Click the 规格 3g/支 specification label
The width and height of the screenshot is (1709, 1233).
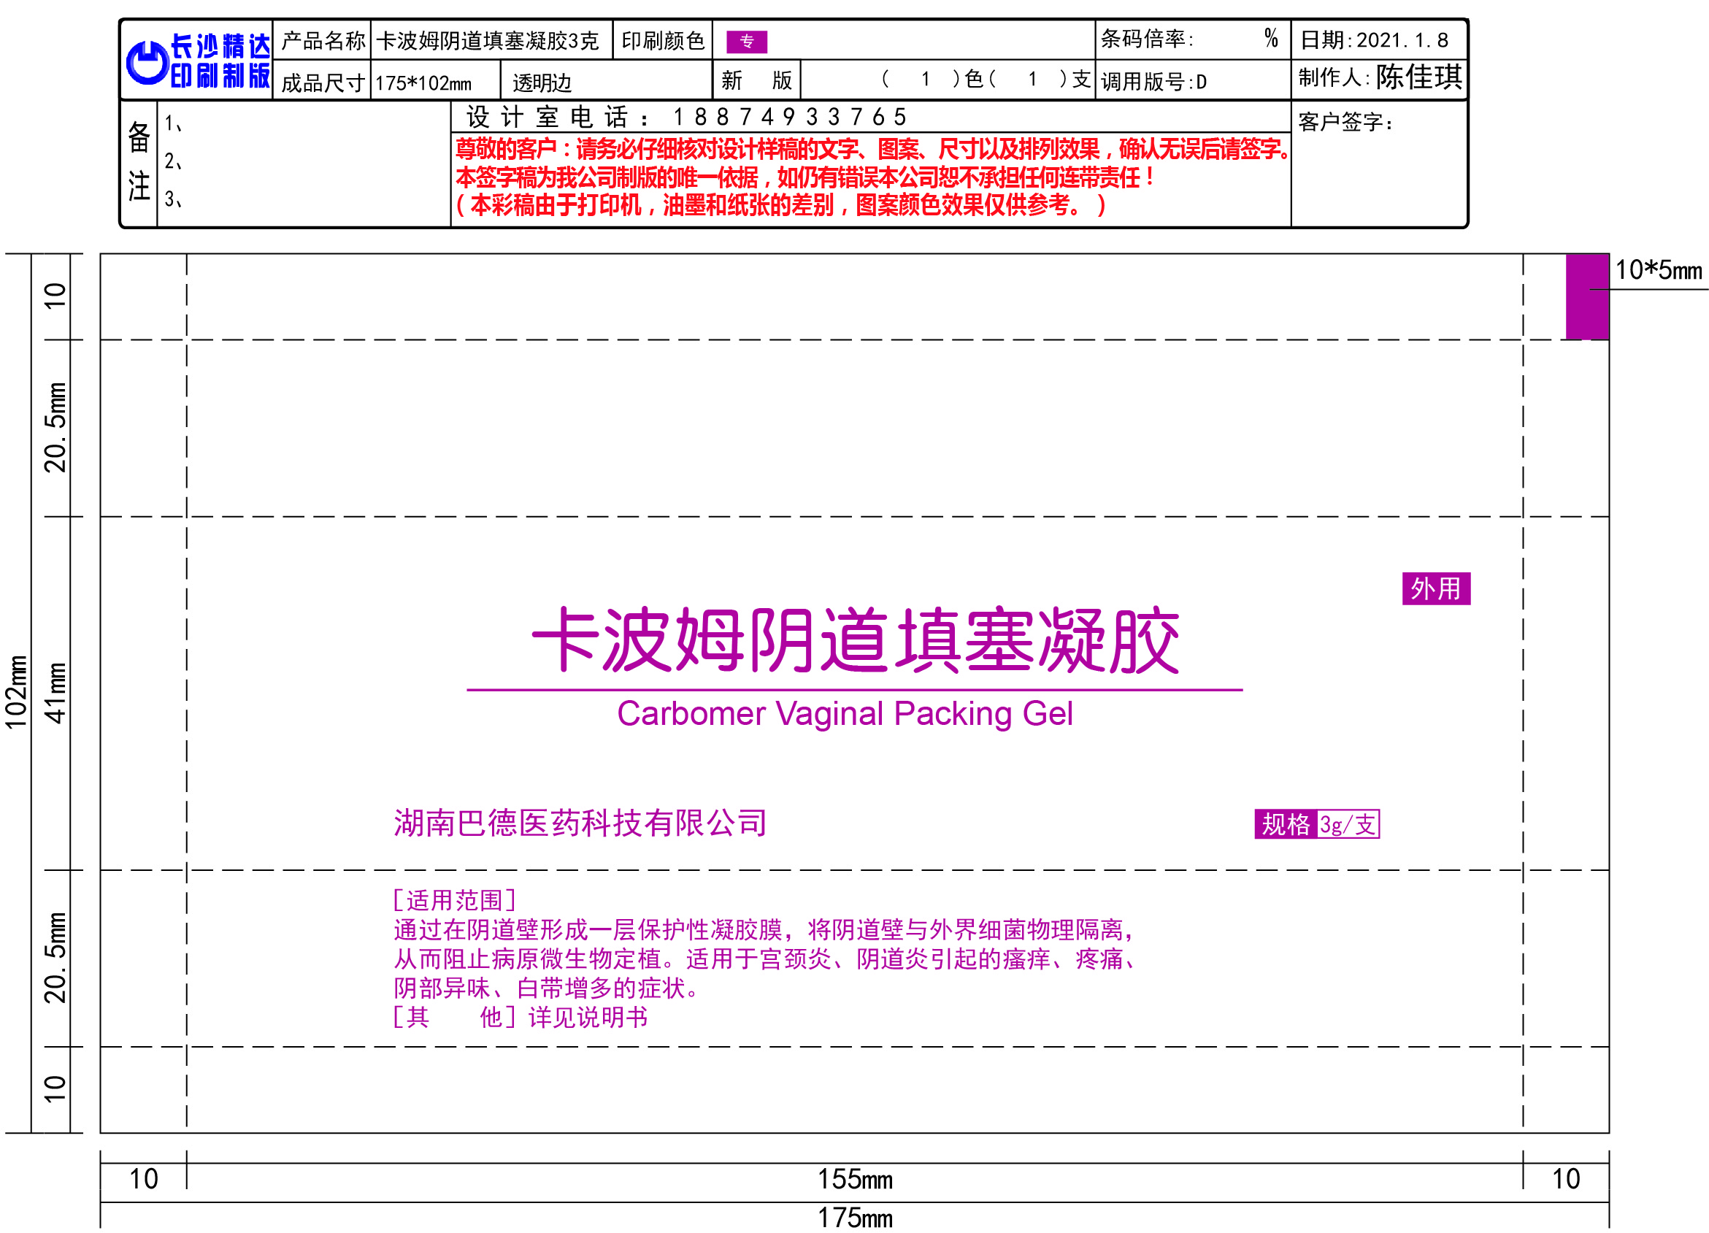[x=1316, y=824]
